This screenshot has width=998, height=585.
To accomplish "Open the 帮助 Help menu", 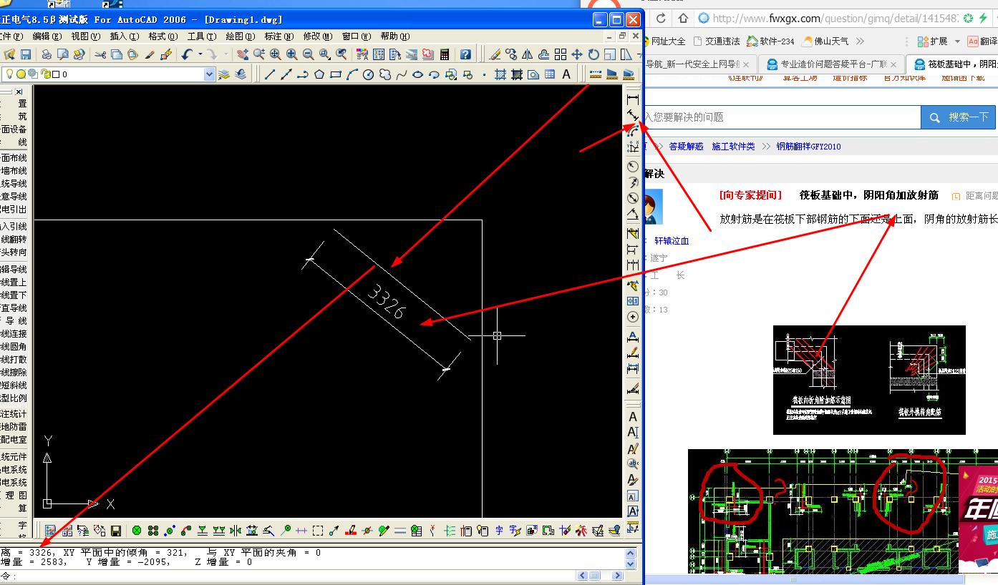I will pos(395,36).
